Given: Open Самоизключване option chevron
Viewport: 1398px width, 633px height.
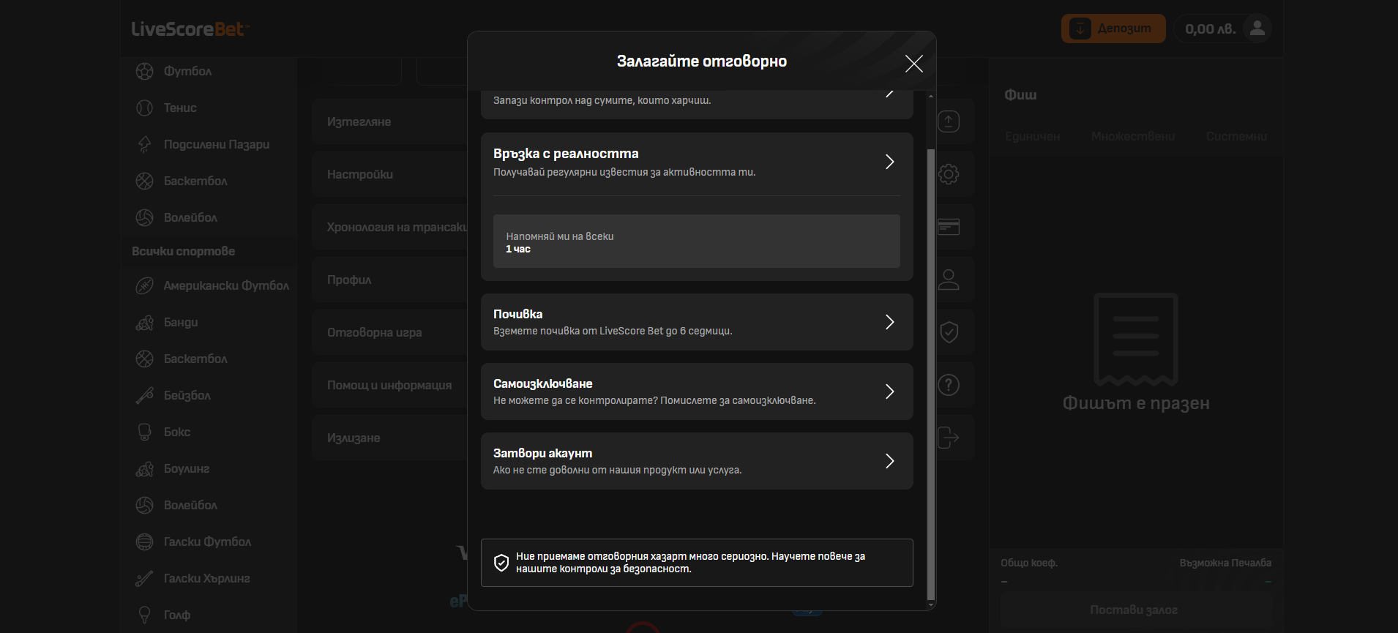Looking at the screenshot, I should [x=889, y=392].
